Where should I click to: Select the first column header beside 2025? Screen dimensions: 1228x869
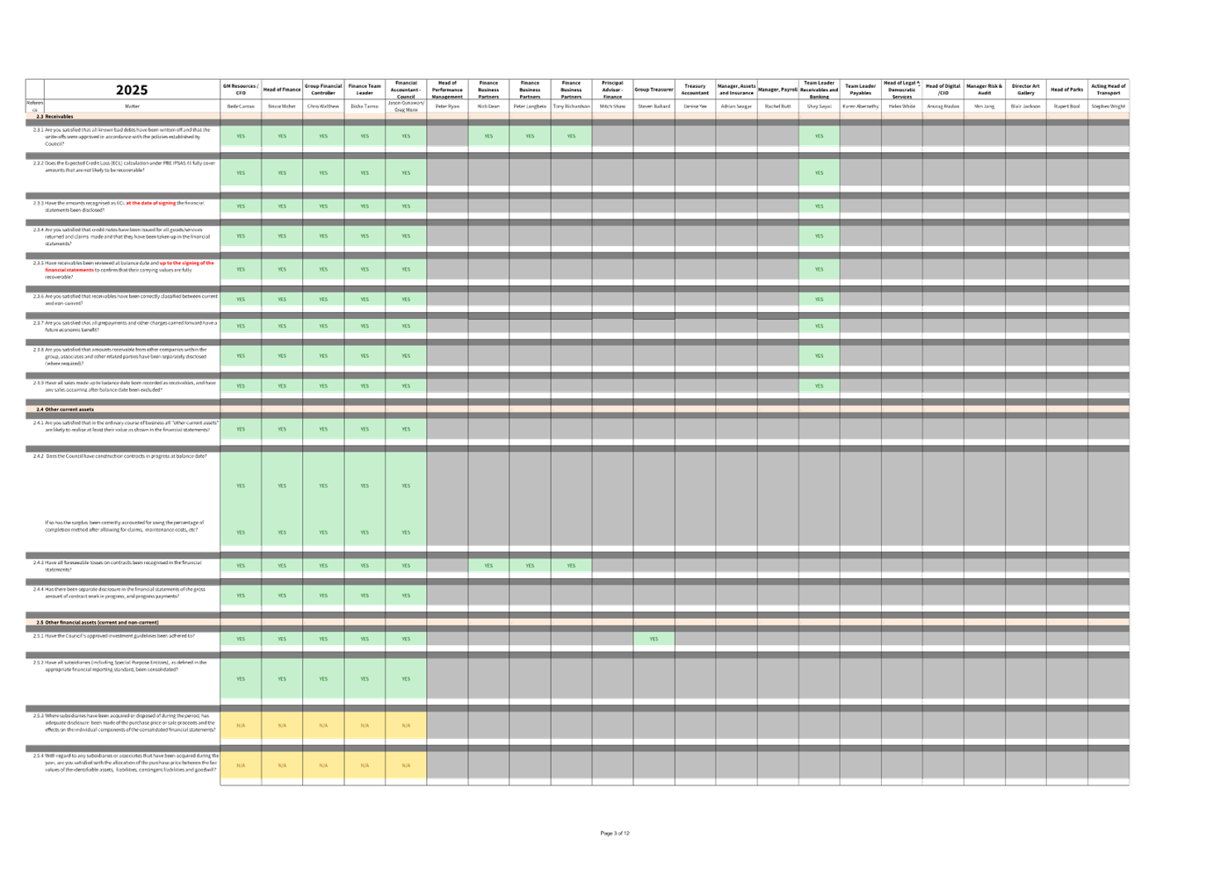[x=241, y=90]
